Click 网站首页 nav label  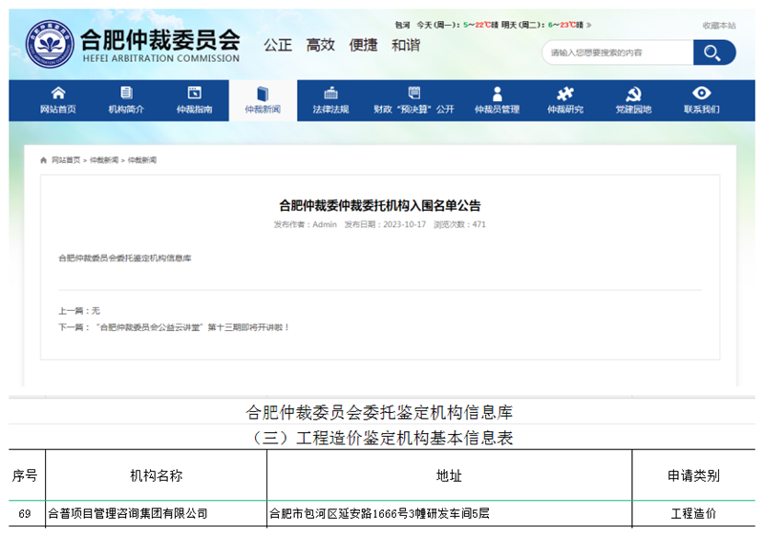click(x=58, y=109)
